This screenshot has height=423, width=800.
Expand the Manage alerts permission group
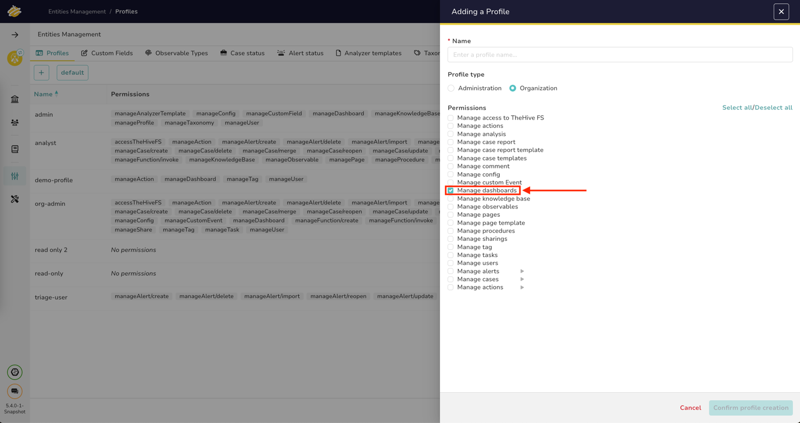(522, 271)
